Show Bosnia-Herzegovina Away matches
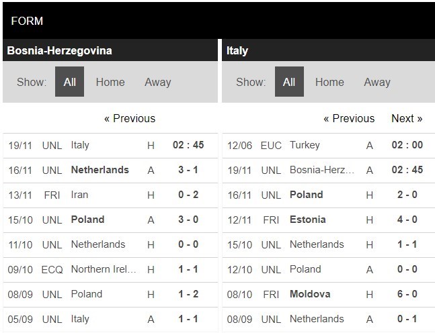 (157, 82)
